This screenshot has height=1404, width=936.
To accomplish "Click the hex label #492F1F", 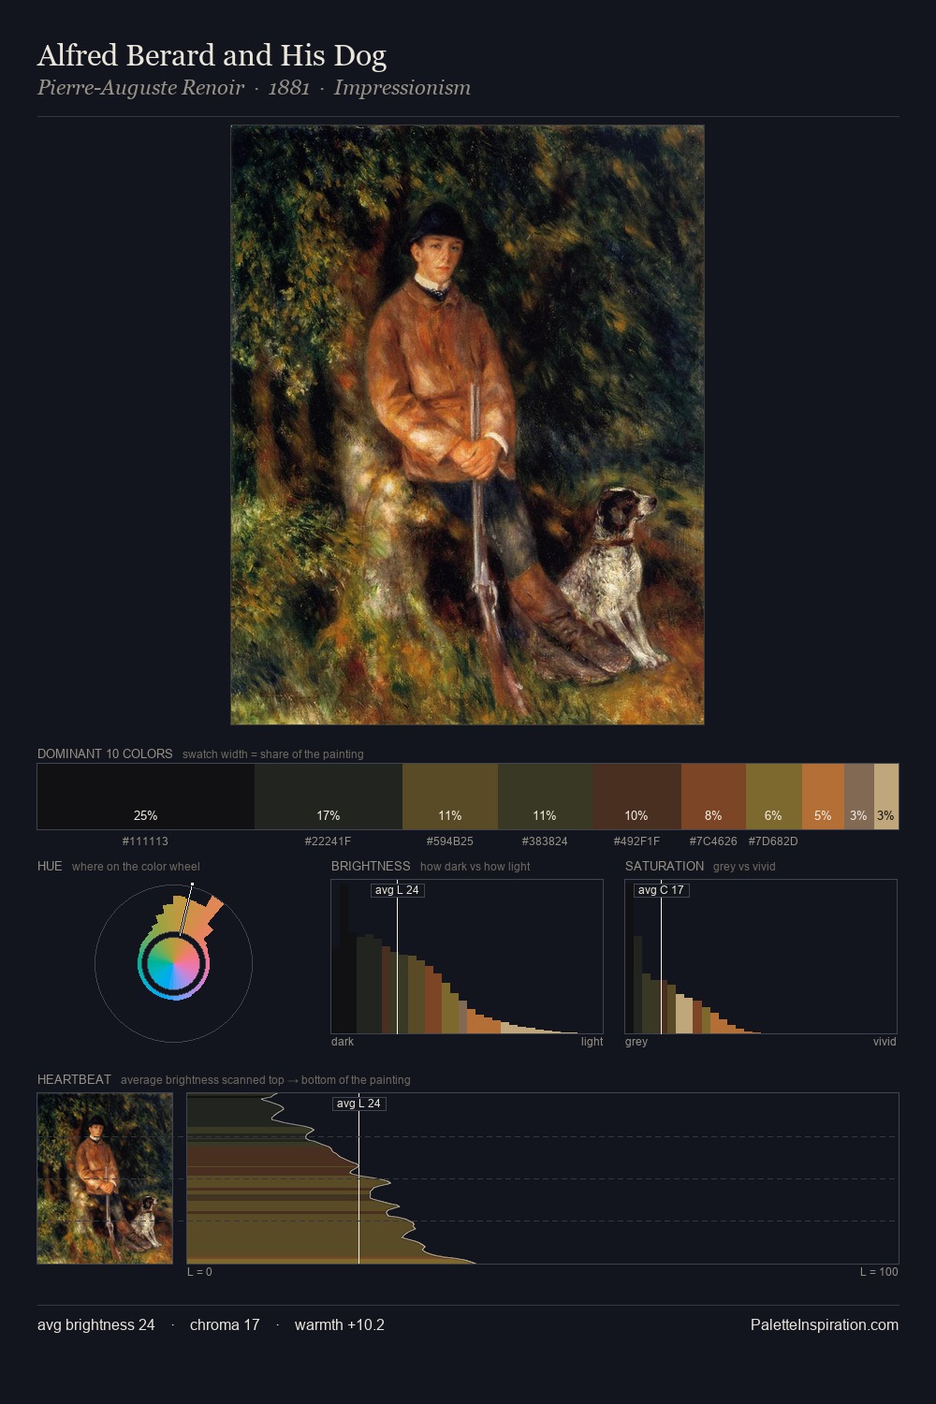I will 636,841.
